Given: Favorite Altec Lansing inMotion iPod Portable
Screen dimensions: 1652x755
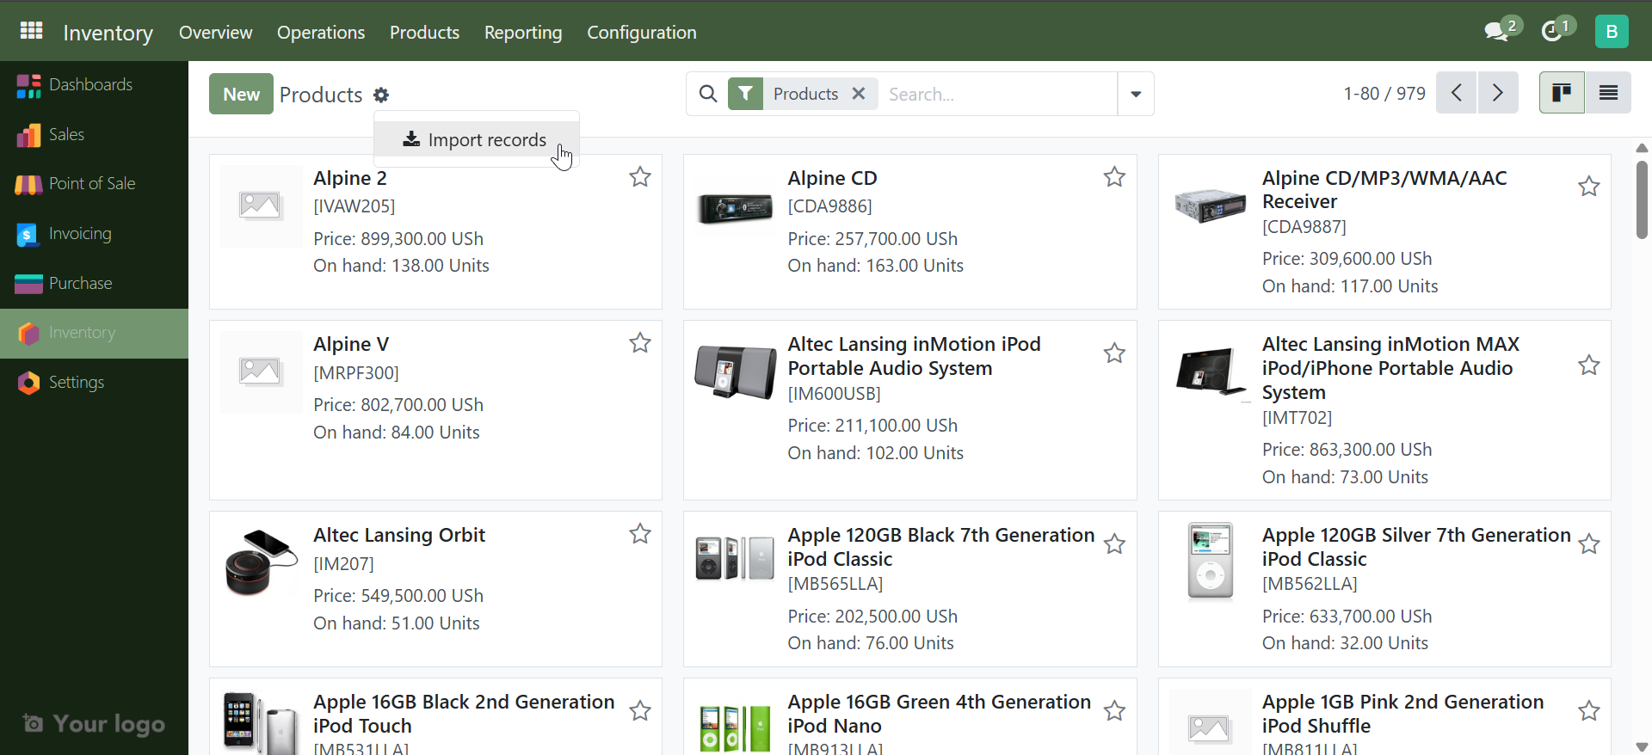Looking at the screenshot, I should point(1114,353).
